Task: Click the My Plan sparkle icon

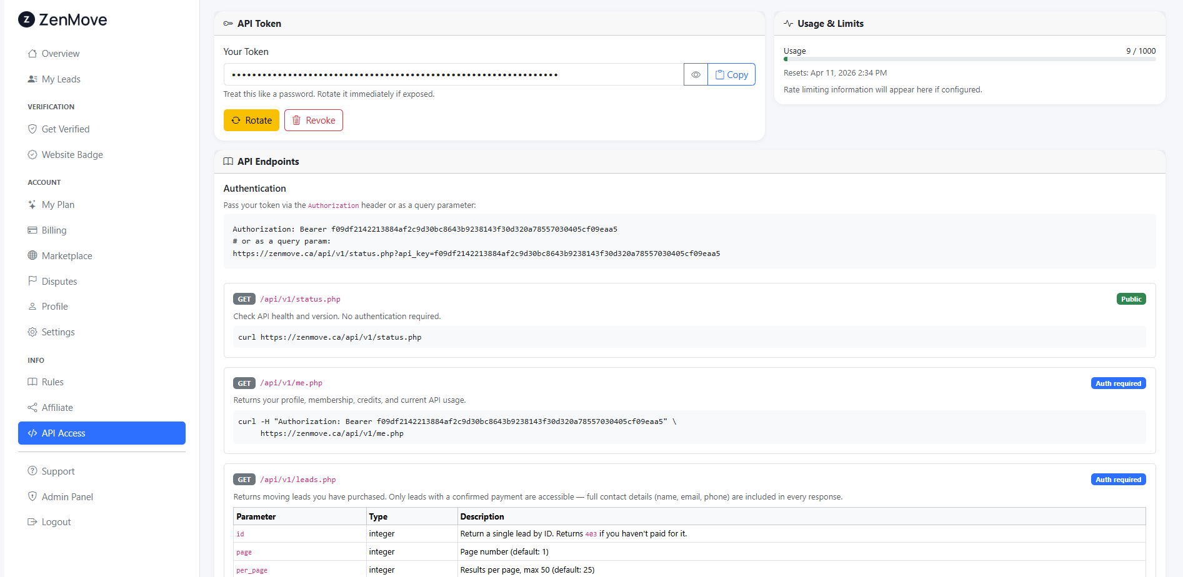Action: coord(32,205)
